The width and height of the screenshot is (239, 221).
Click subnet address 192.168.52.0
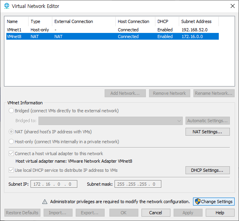coord(195,30)
